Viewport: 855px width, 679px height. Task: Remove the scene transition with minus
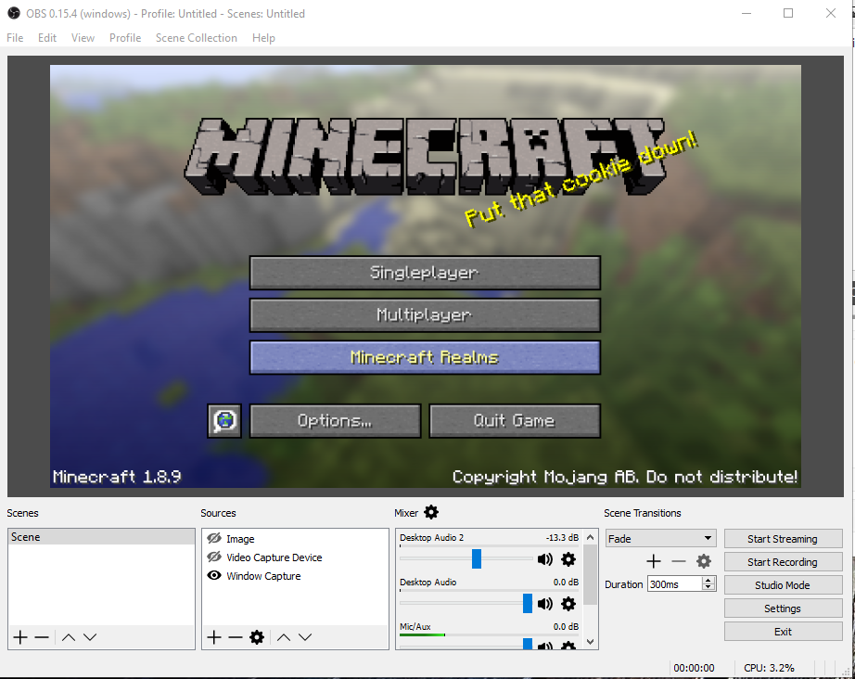[x=678, y=561]
